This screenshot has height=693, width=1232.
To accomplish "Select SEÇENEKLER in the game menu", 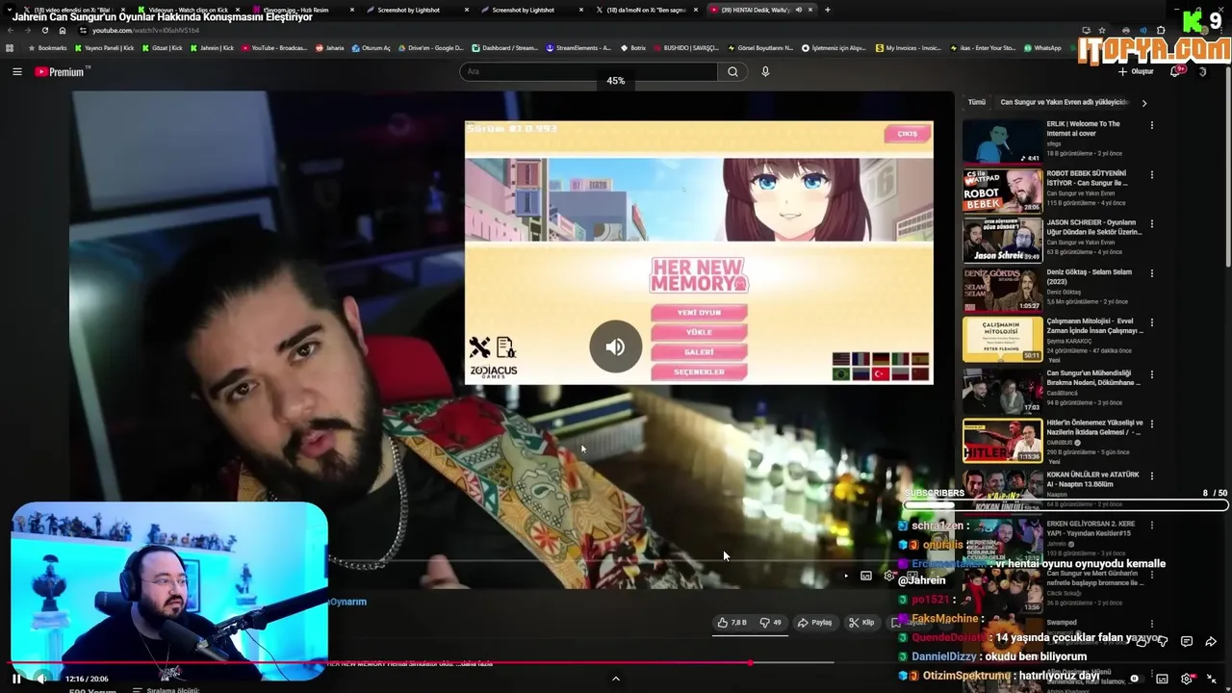I will [699, 372].
